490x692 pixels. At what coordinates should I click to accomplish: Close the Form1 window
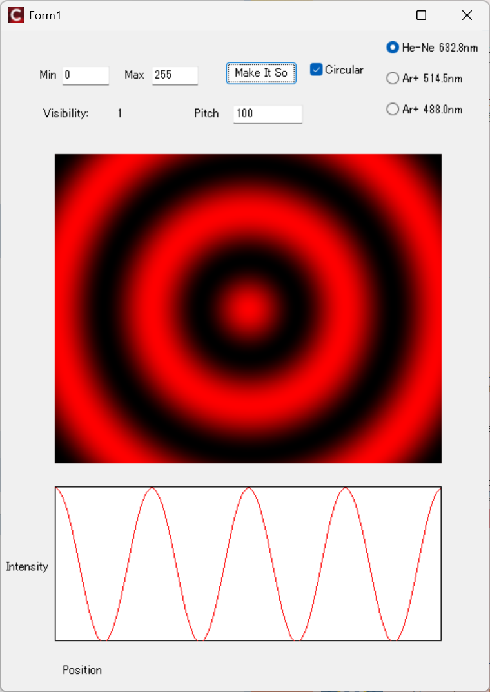pos(467,15)
